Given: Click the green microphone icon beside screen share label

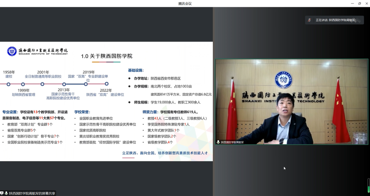Looking at the screenshot, I should [x=6, y=193].
